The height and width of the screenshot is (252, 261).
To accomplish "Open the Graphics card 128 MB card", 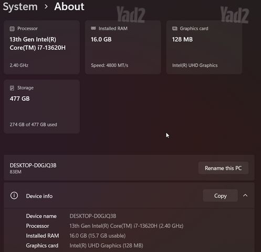I will click(204, 47).
